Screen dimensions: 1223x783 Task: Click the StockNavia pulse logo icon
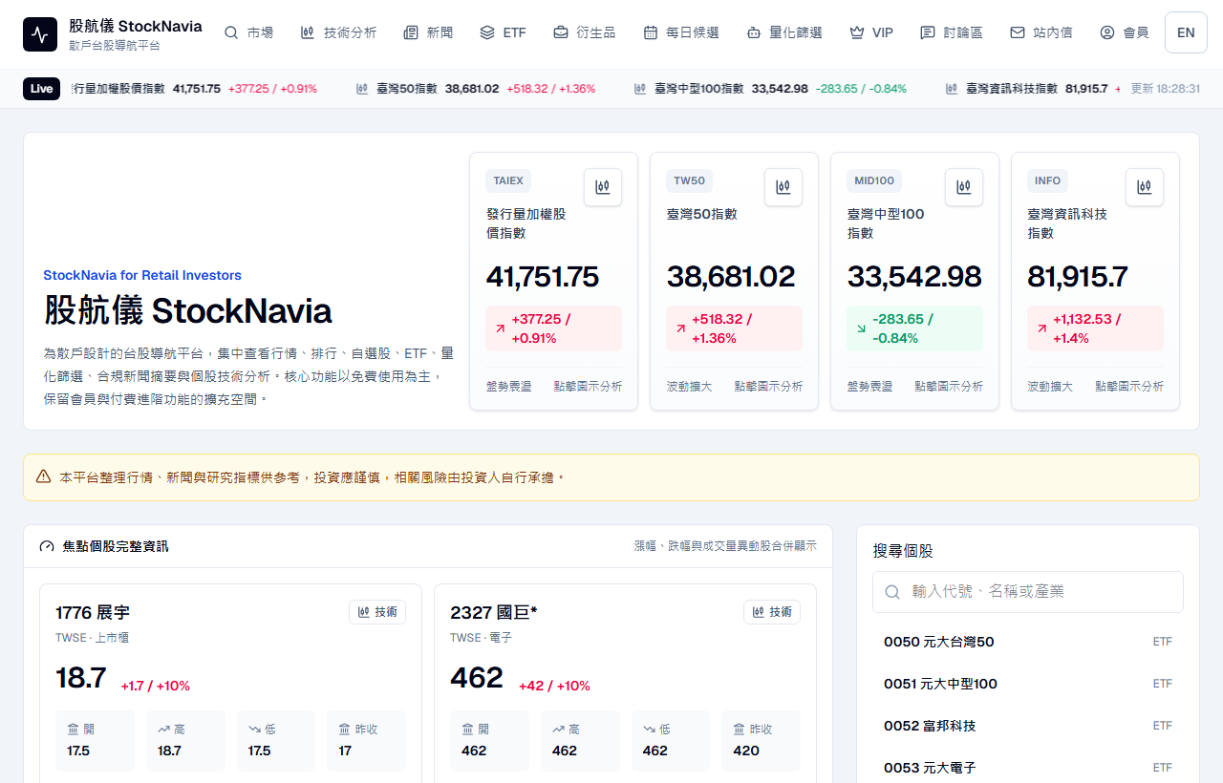click(x=40, y=34)
